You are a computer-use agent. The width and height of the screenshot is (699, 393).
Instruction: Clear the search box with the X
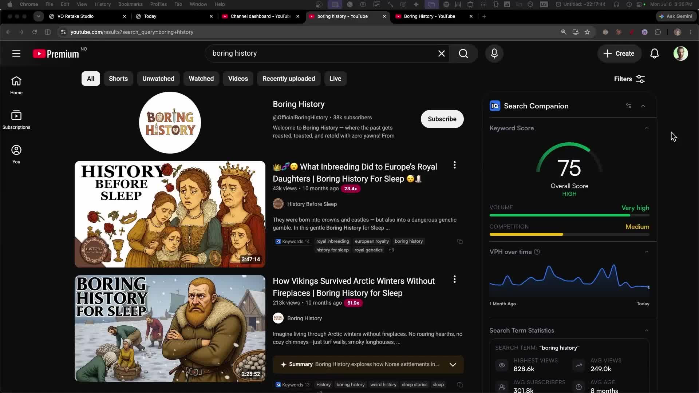click(x=441, y=53)
